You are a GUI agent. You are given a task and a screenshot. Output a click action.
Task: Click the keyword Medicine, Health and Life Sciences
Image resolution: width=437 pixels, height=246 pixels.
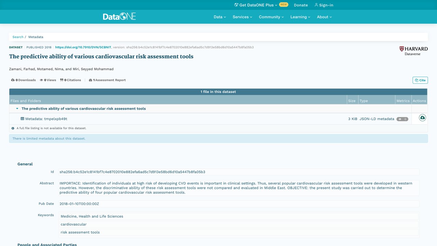[239, 216]
